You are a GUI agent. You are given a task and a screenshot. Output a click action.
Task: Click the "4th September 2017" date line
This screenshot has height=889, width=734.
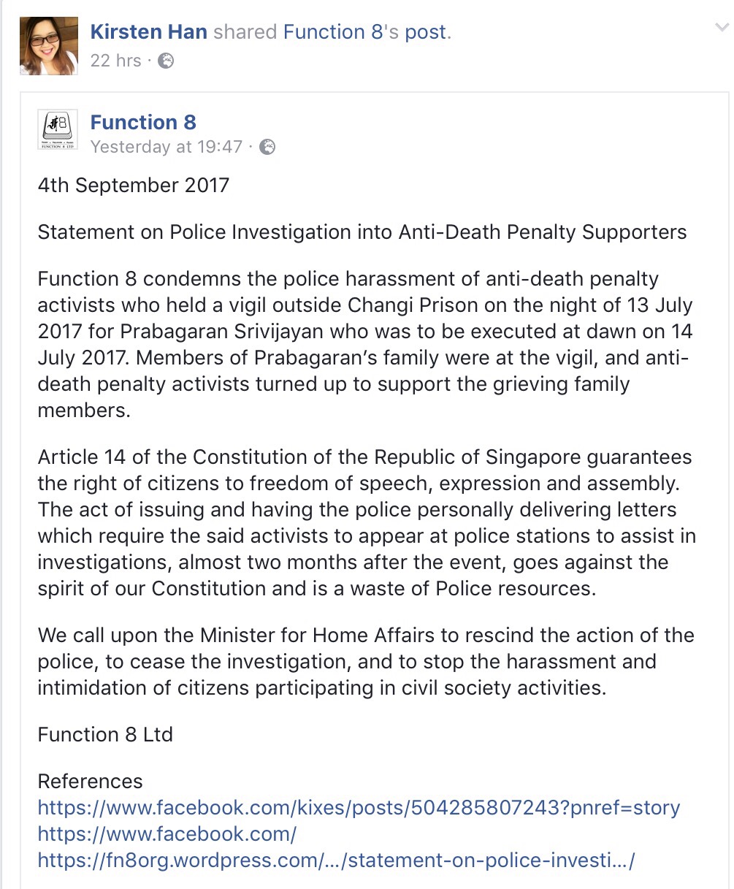click(x=134, y=185)
